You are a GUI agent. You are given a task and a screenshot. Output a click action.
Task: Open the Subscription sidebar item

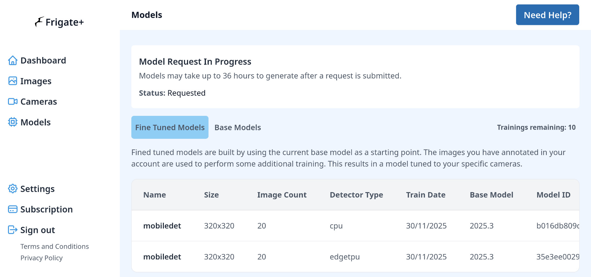[47, 209]
